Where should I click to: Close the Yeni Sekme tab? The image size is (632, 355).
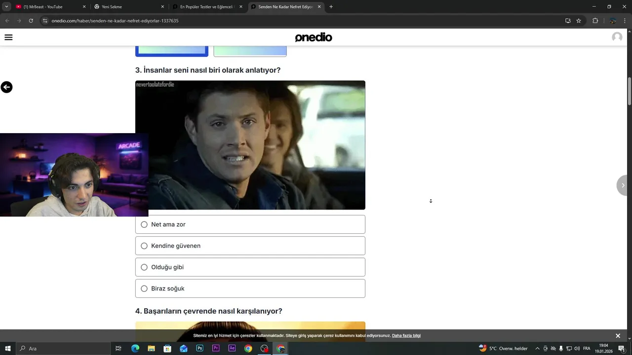[x=162, y=7]
